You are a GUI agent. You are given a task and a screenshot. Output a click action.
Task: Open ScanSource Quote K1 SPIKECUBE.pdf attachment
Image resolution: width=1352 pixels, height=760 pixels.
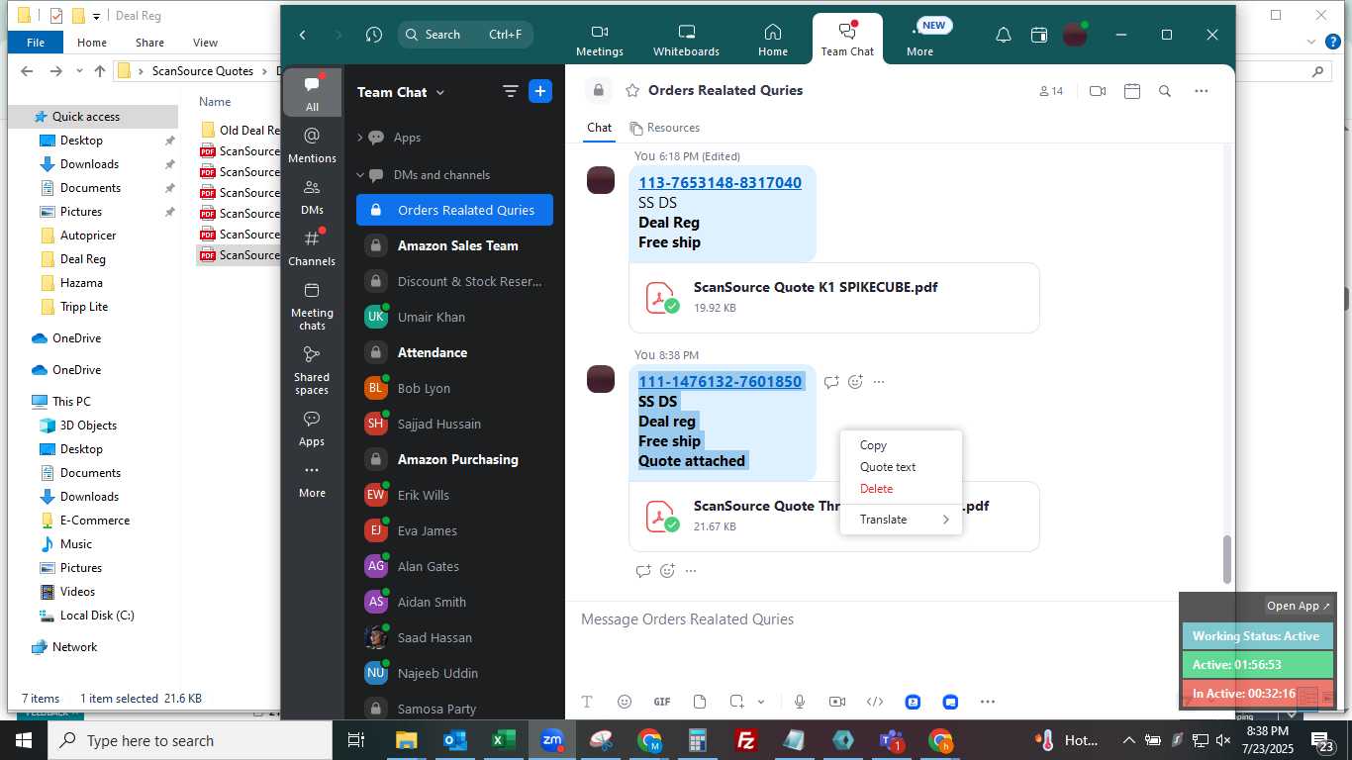pos(834,297)
